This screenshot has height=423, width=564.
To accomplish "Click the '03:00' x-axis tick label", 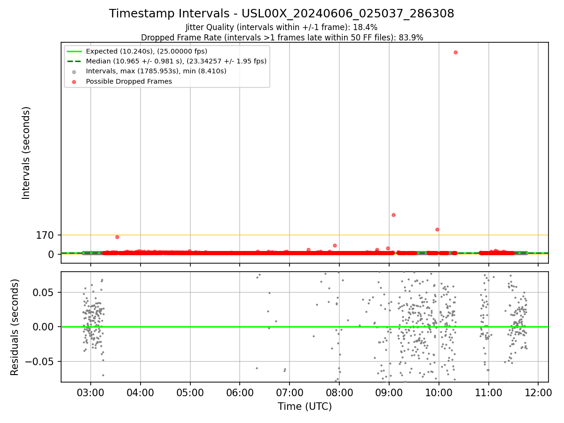I will pos(91,392).
